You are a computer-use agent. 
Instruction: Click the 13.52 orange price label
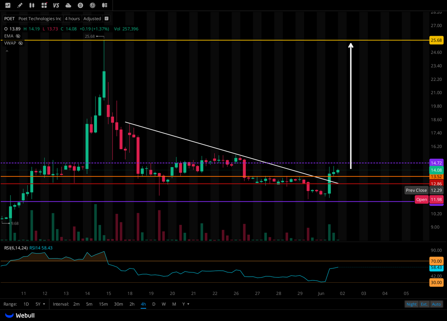click(436, 177)
